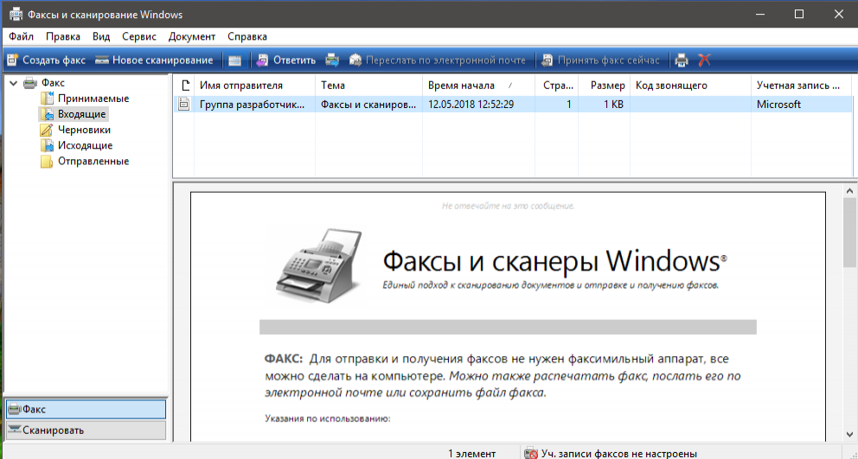Click the fax machine image in preview
Image resolution: width=858 pixels, height=459 pixels.
[x=319, y=266]
